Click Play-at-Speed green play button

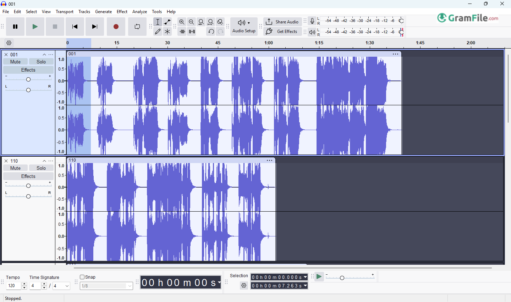pyautogui.click(x=319, y=277)
